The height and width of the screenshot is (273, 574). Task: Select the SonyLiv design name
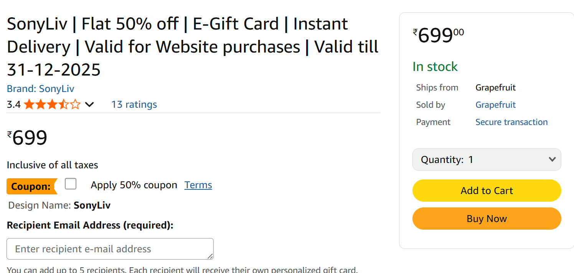coord(92,206)
